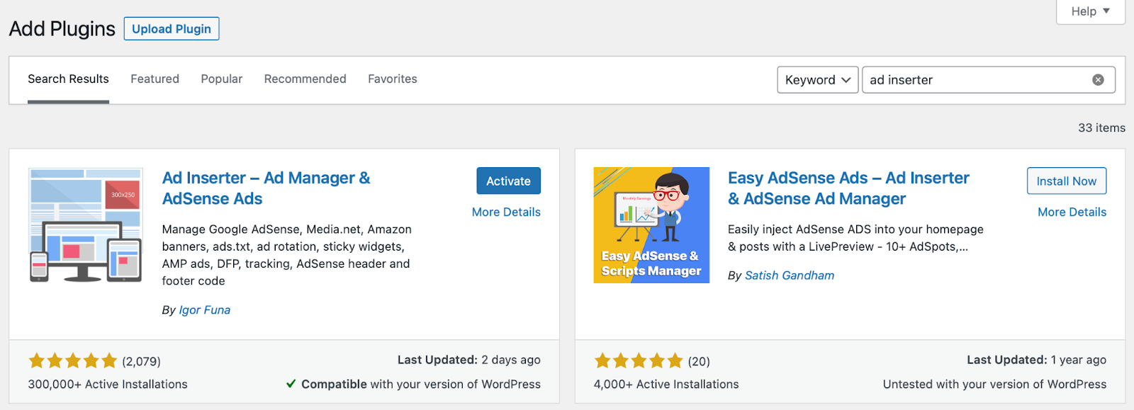Expand the Help panel

click(1089, 11)
